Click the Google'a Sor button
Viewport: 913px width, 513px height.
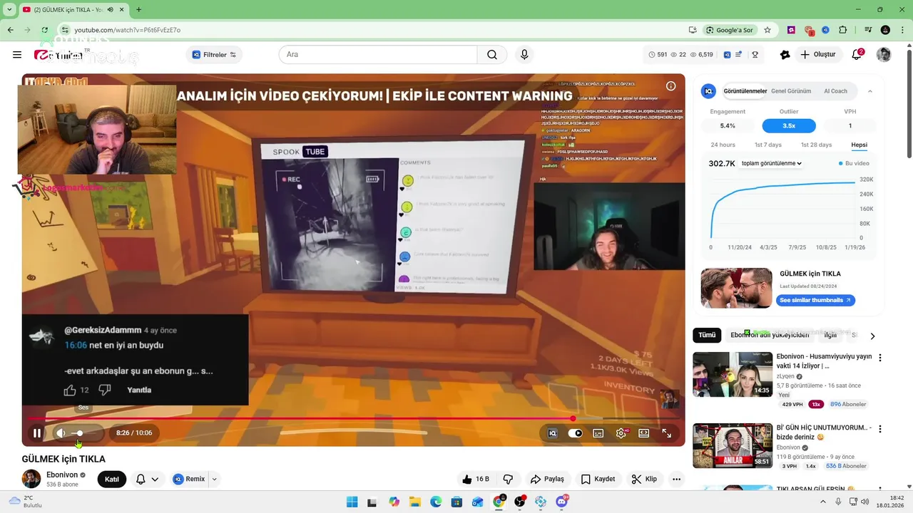tap(730, 30)
